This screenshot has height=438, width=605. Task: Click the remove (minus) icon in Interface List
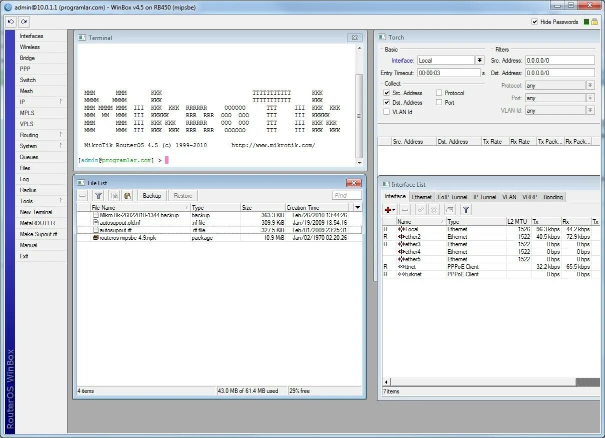(x=405, y=210)
